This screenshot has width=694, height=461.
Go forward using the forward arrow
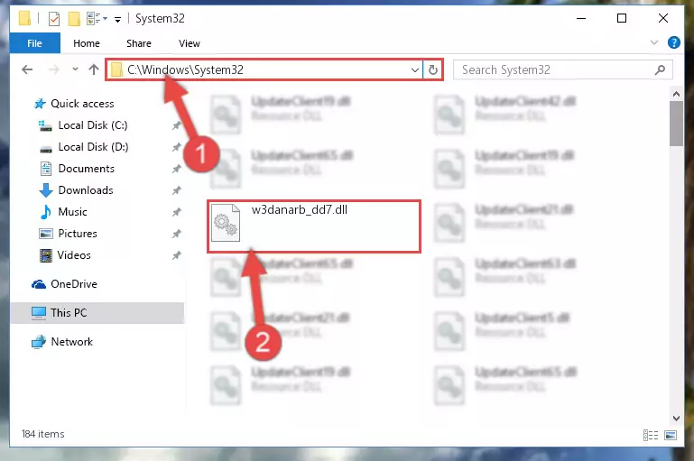pos(53,69)
